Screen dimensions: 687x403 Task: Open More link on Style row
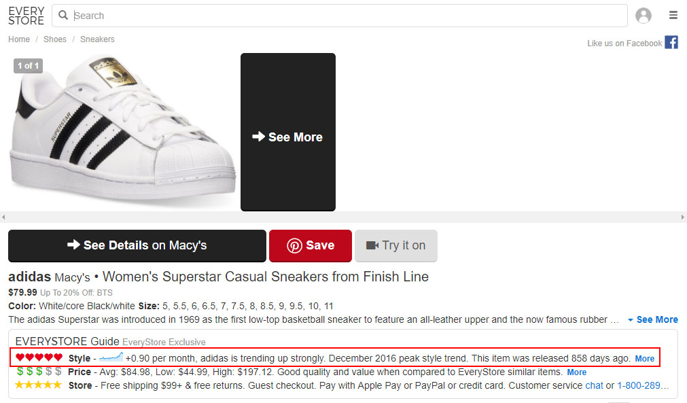(x=644, y=359)
